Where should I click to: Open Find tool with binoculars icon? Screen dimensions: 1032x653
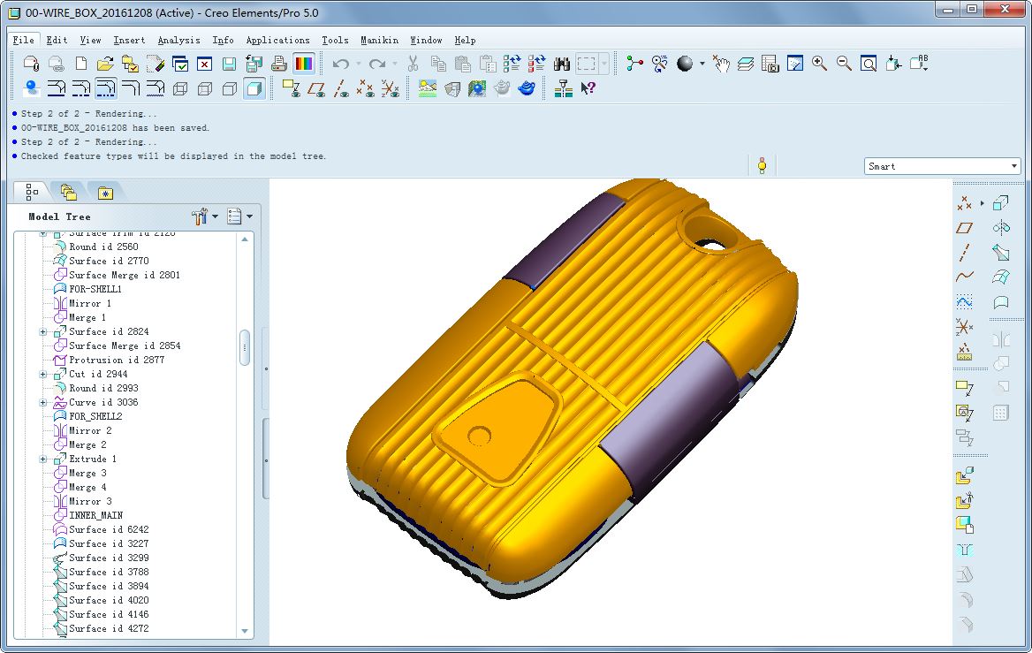tap(561, 64)
